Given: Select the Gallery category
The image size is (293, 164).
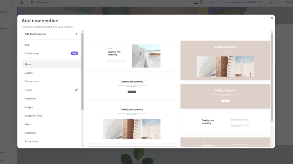Looking at the screenshot, I should point(51,73).
